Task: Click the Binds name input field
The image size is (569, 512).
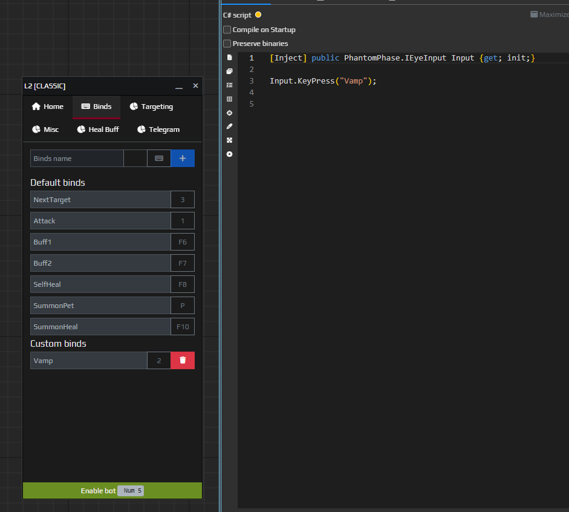Action: pyautogui.click(x=77, y=159)
